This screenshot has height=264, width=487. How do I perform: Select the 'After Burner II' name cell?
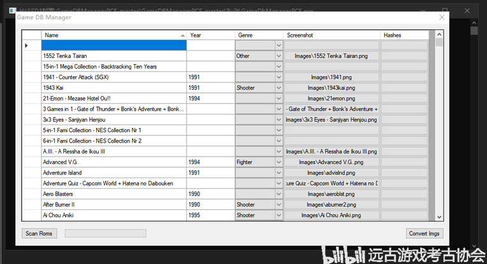point(113,205)
